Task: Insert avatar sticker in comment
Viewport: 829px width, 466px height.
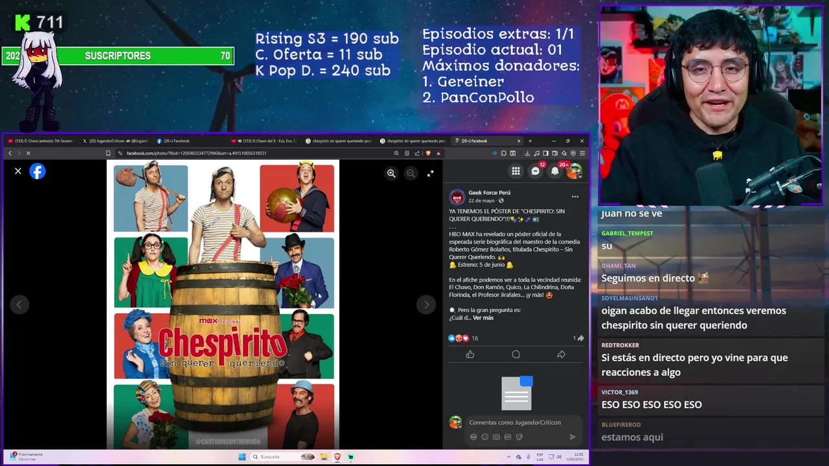Action: (473, 437)
